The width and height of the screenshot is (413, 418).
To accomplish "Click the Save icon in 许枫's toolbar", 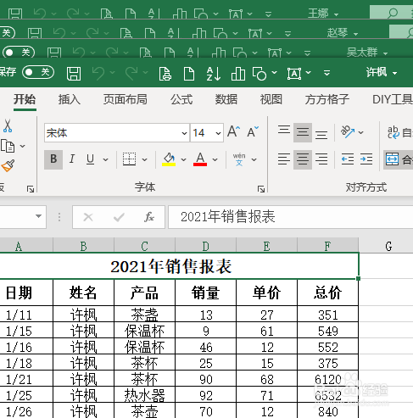I will [74, 74].
